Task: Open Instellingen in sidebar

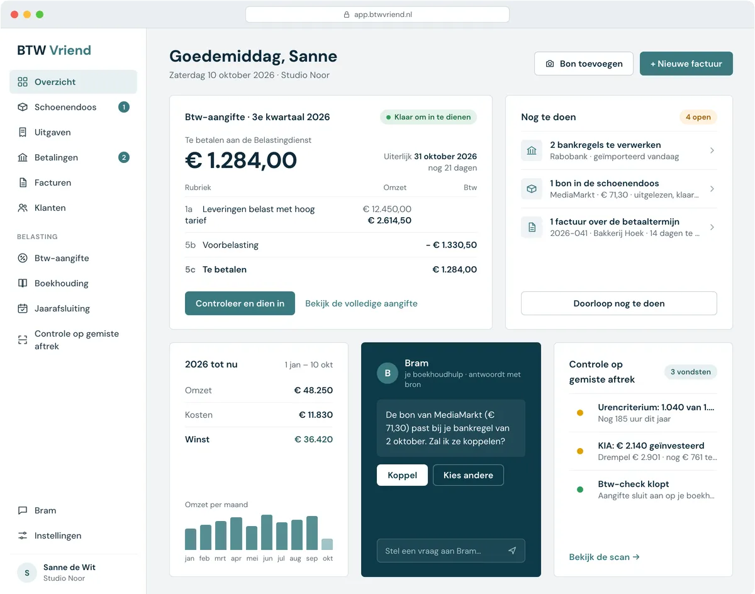Action: [x=73, y=535]
